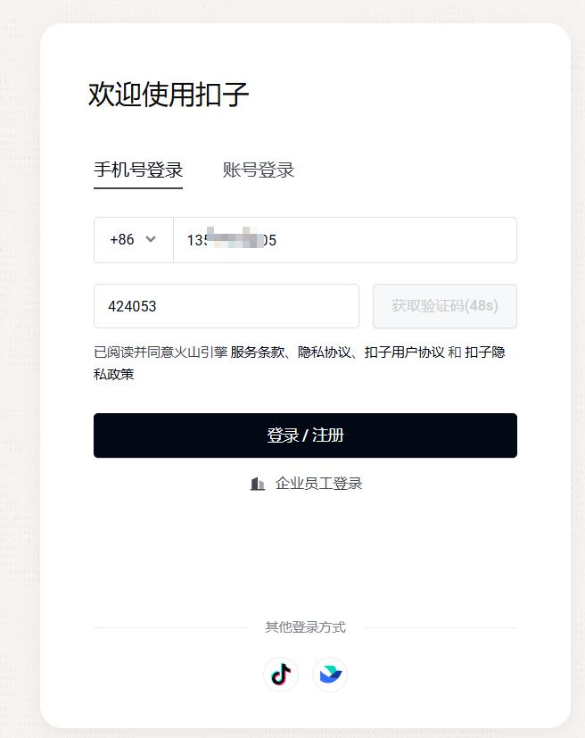
Task: Focus the verification code field showing 424053
Action: point(227,306)
